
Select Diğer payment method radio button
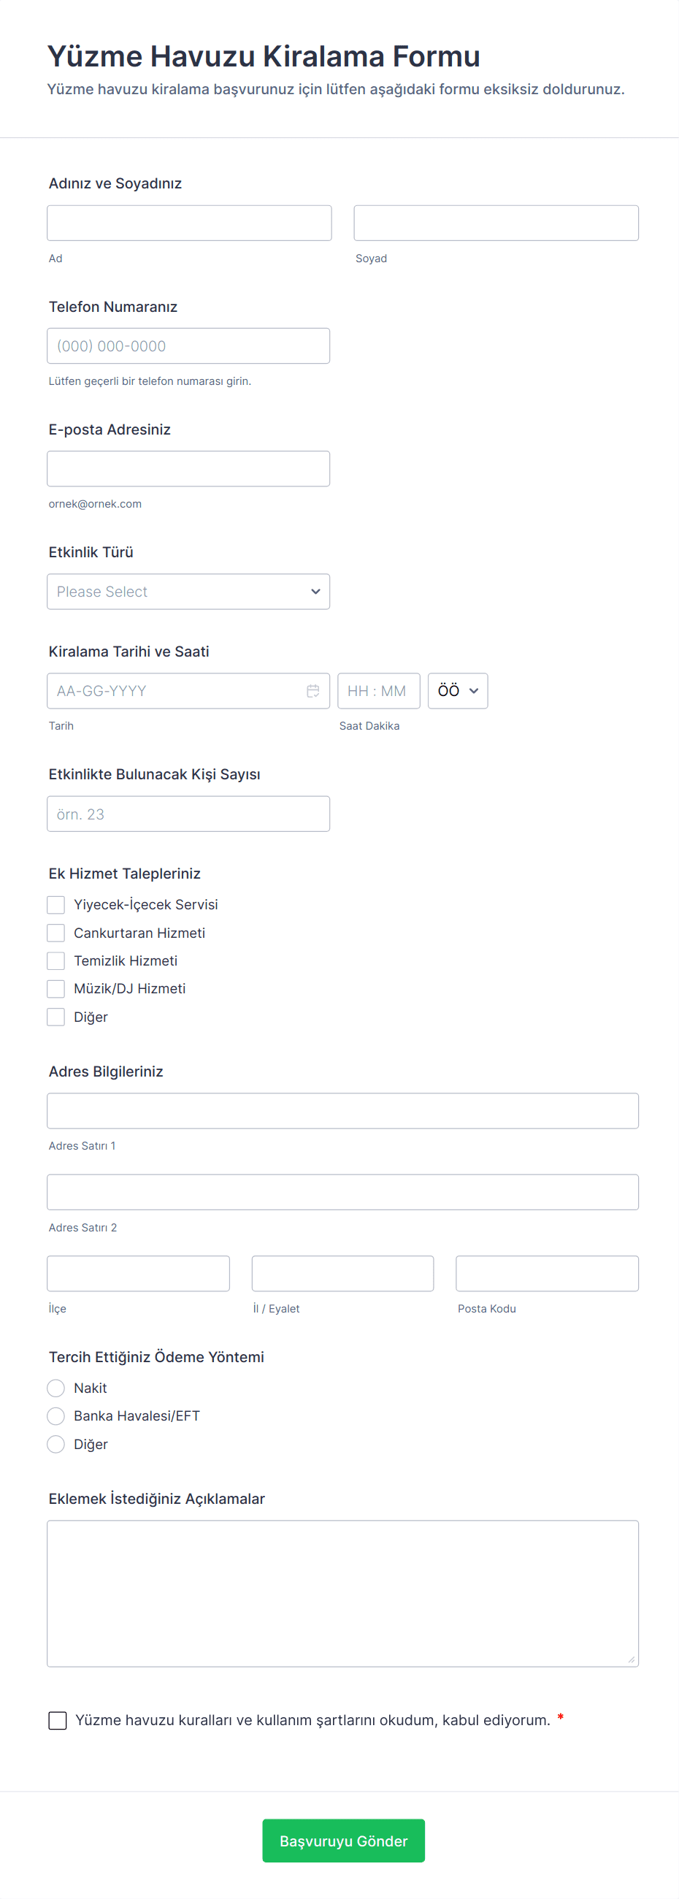click(56, 1444)
